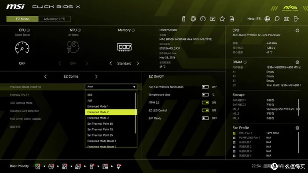Turn off EZ LED Control switch
The width and height of the screenshot is (308, 173).
205,110
